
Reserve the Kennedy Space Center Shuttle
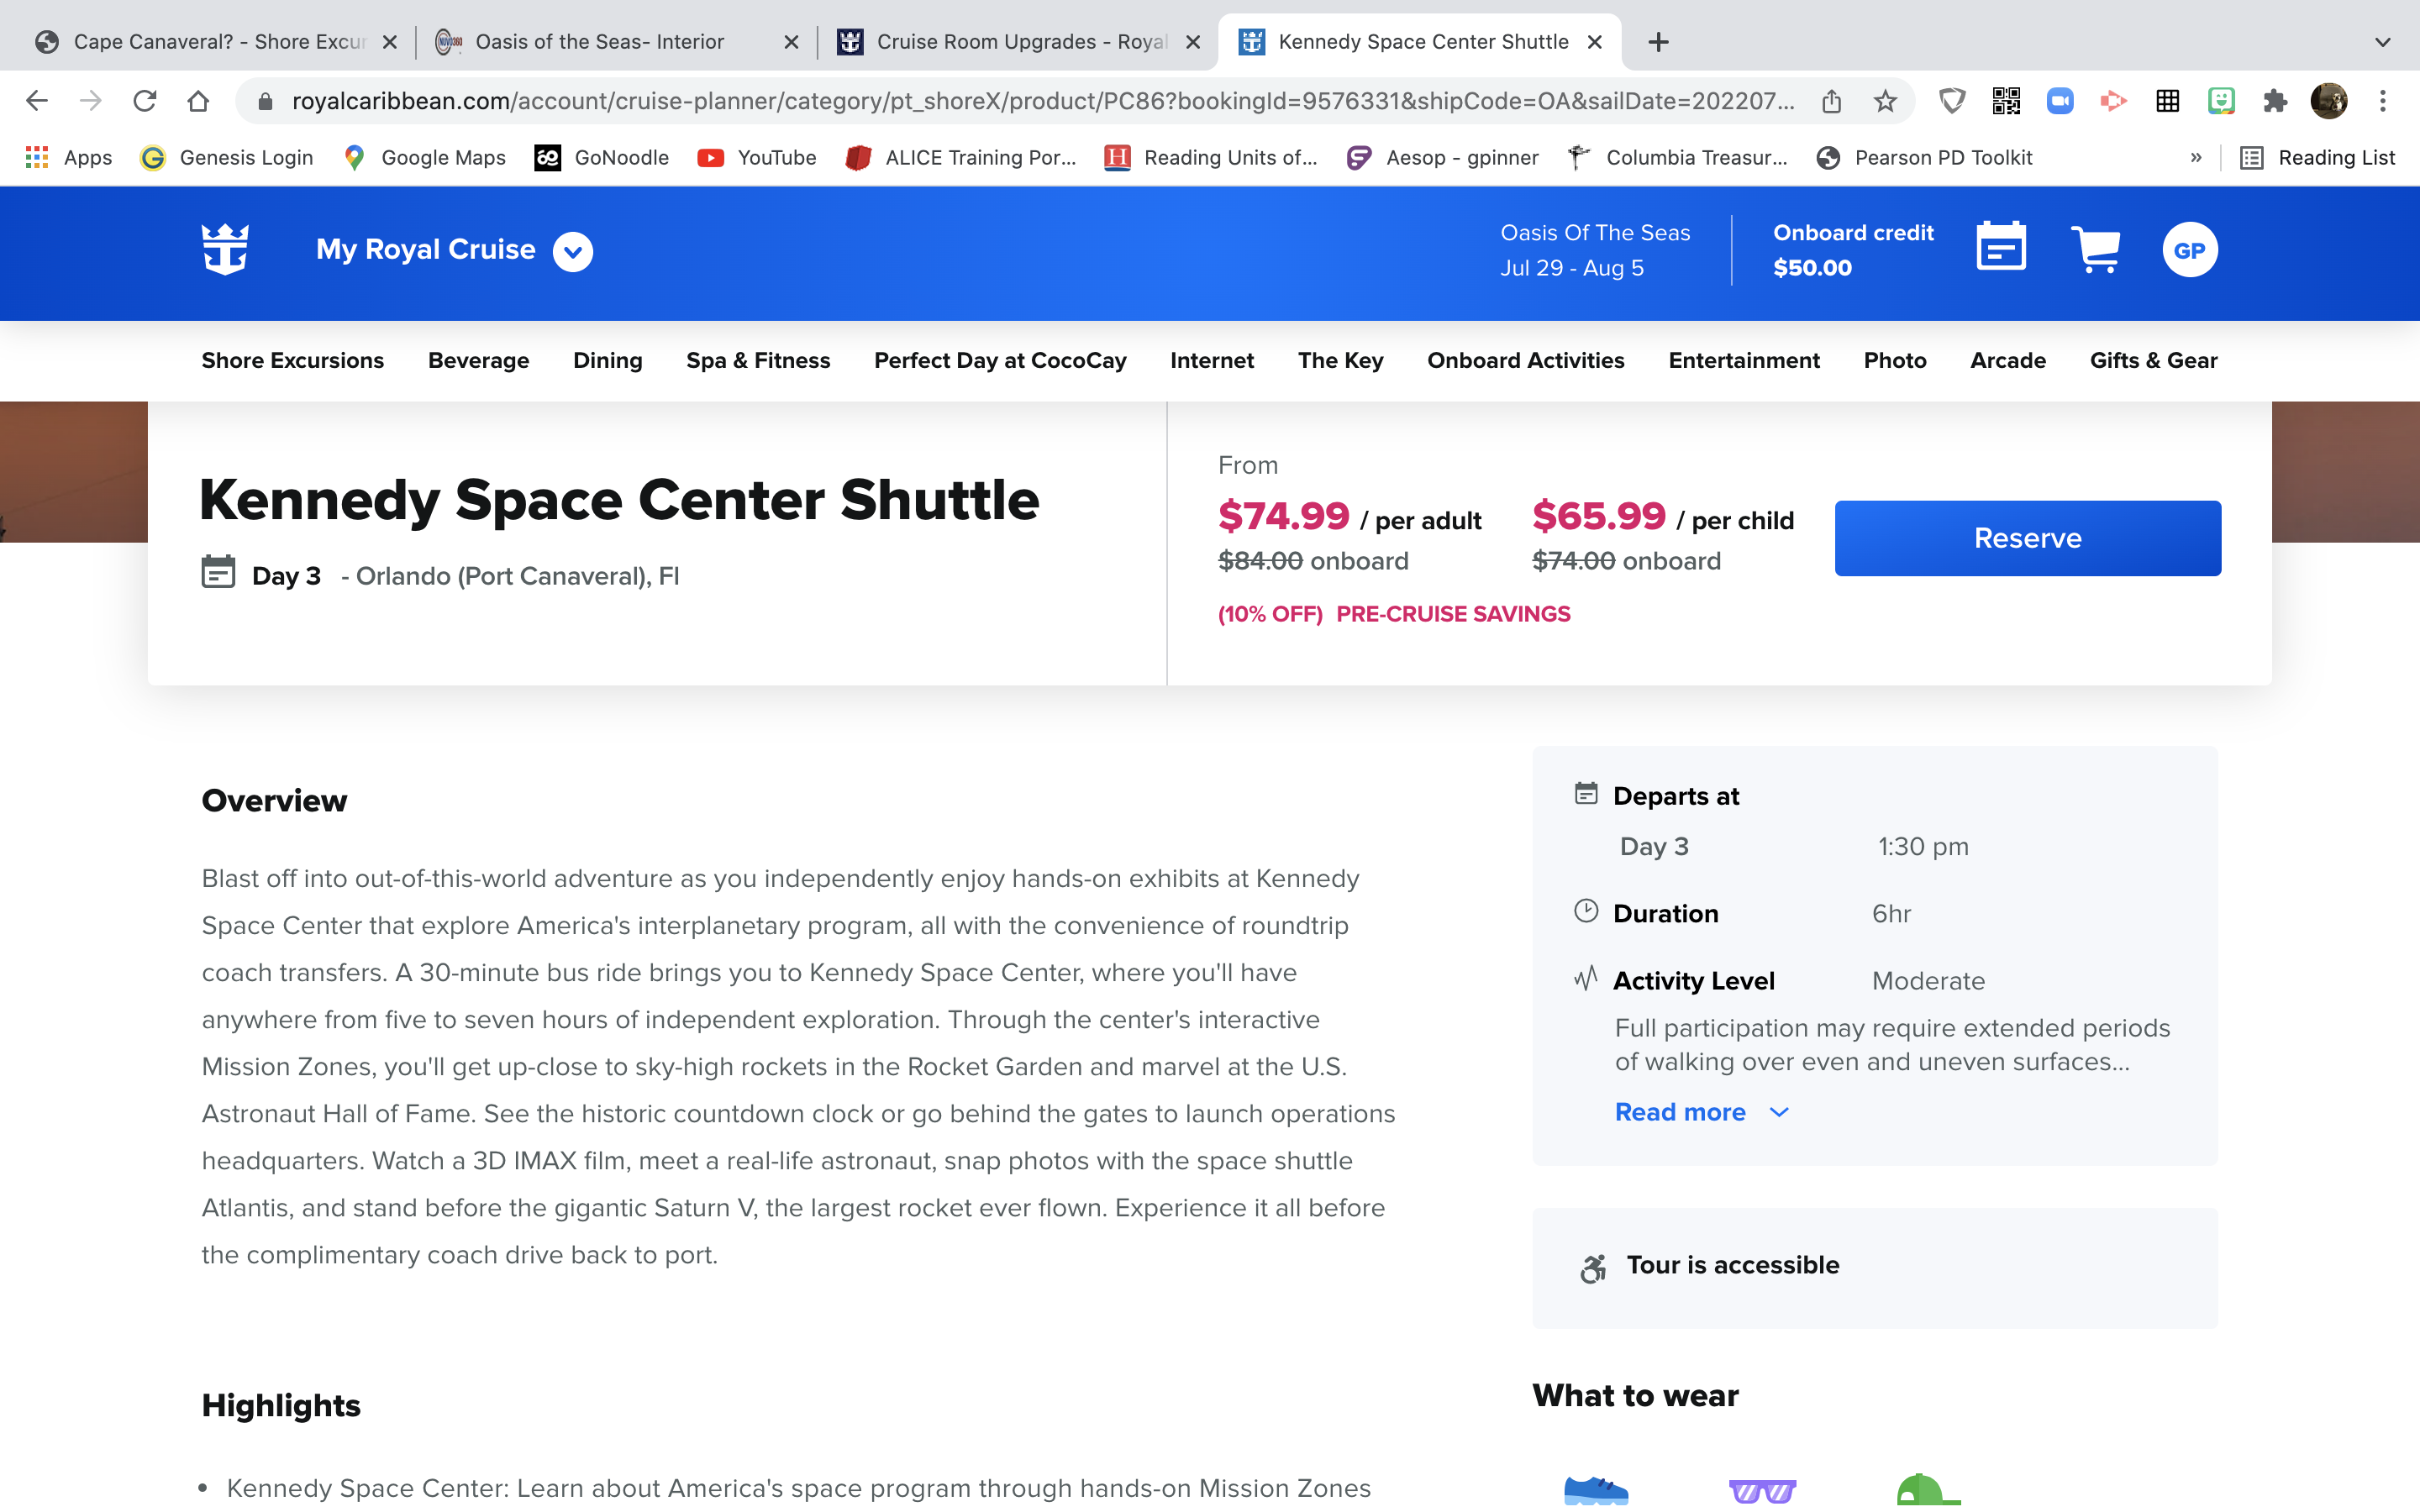pos(2028,538)
